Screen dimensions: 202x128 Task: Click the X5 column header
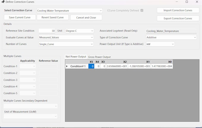point(91,62)
